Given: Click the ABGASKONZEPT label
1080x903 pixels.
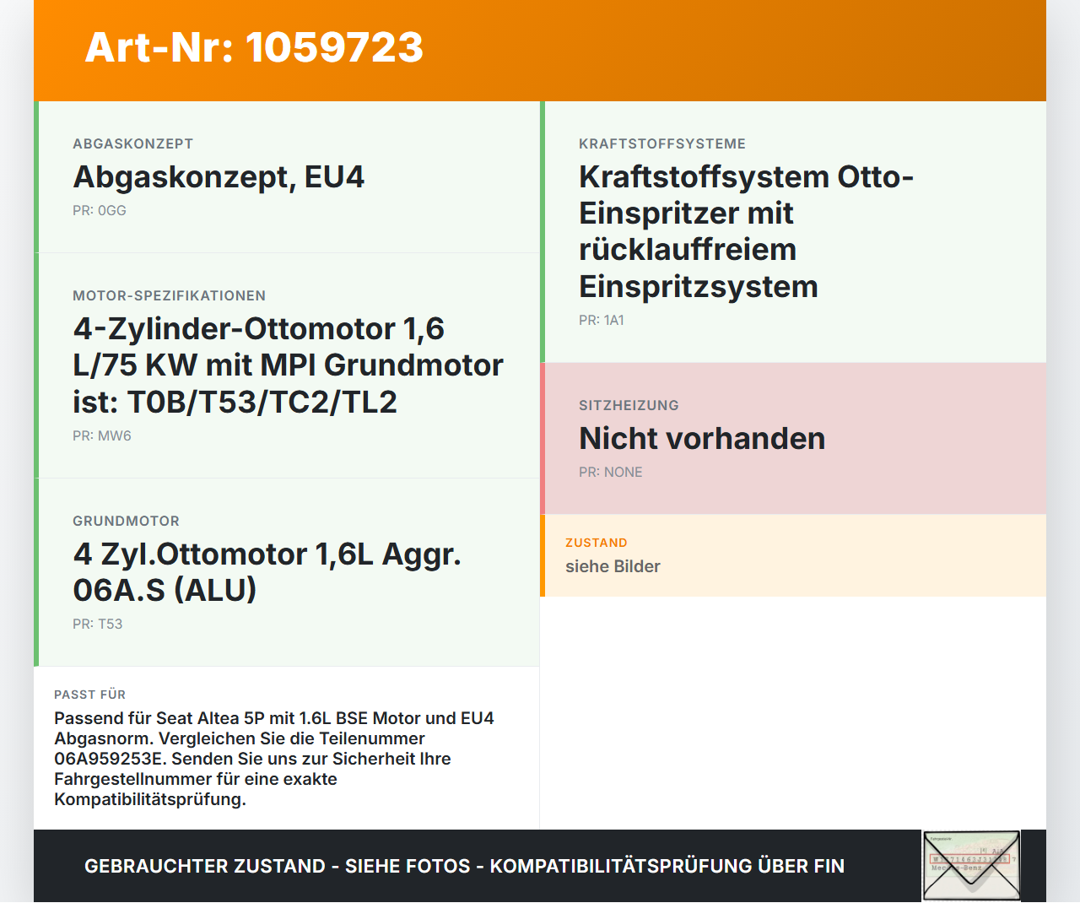Looking at the screenshot, I should (x=133, y=143).
